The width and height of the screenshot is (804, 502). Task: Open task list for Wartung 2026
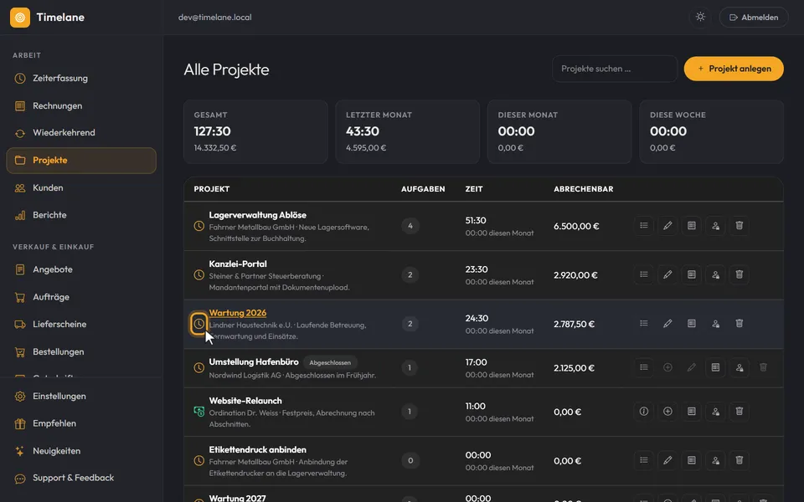tap(643, 324)
